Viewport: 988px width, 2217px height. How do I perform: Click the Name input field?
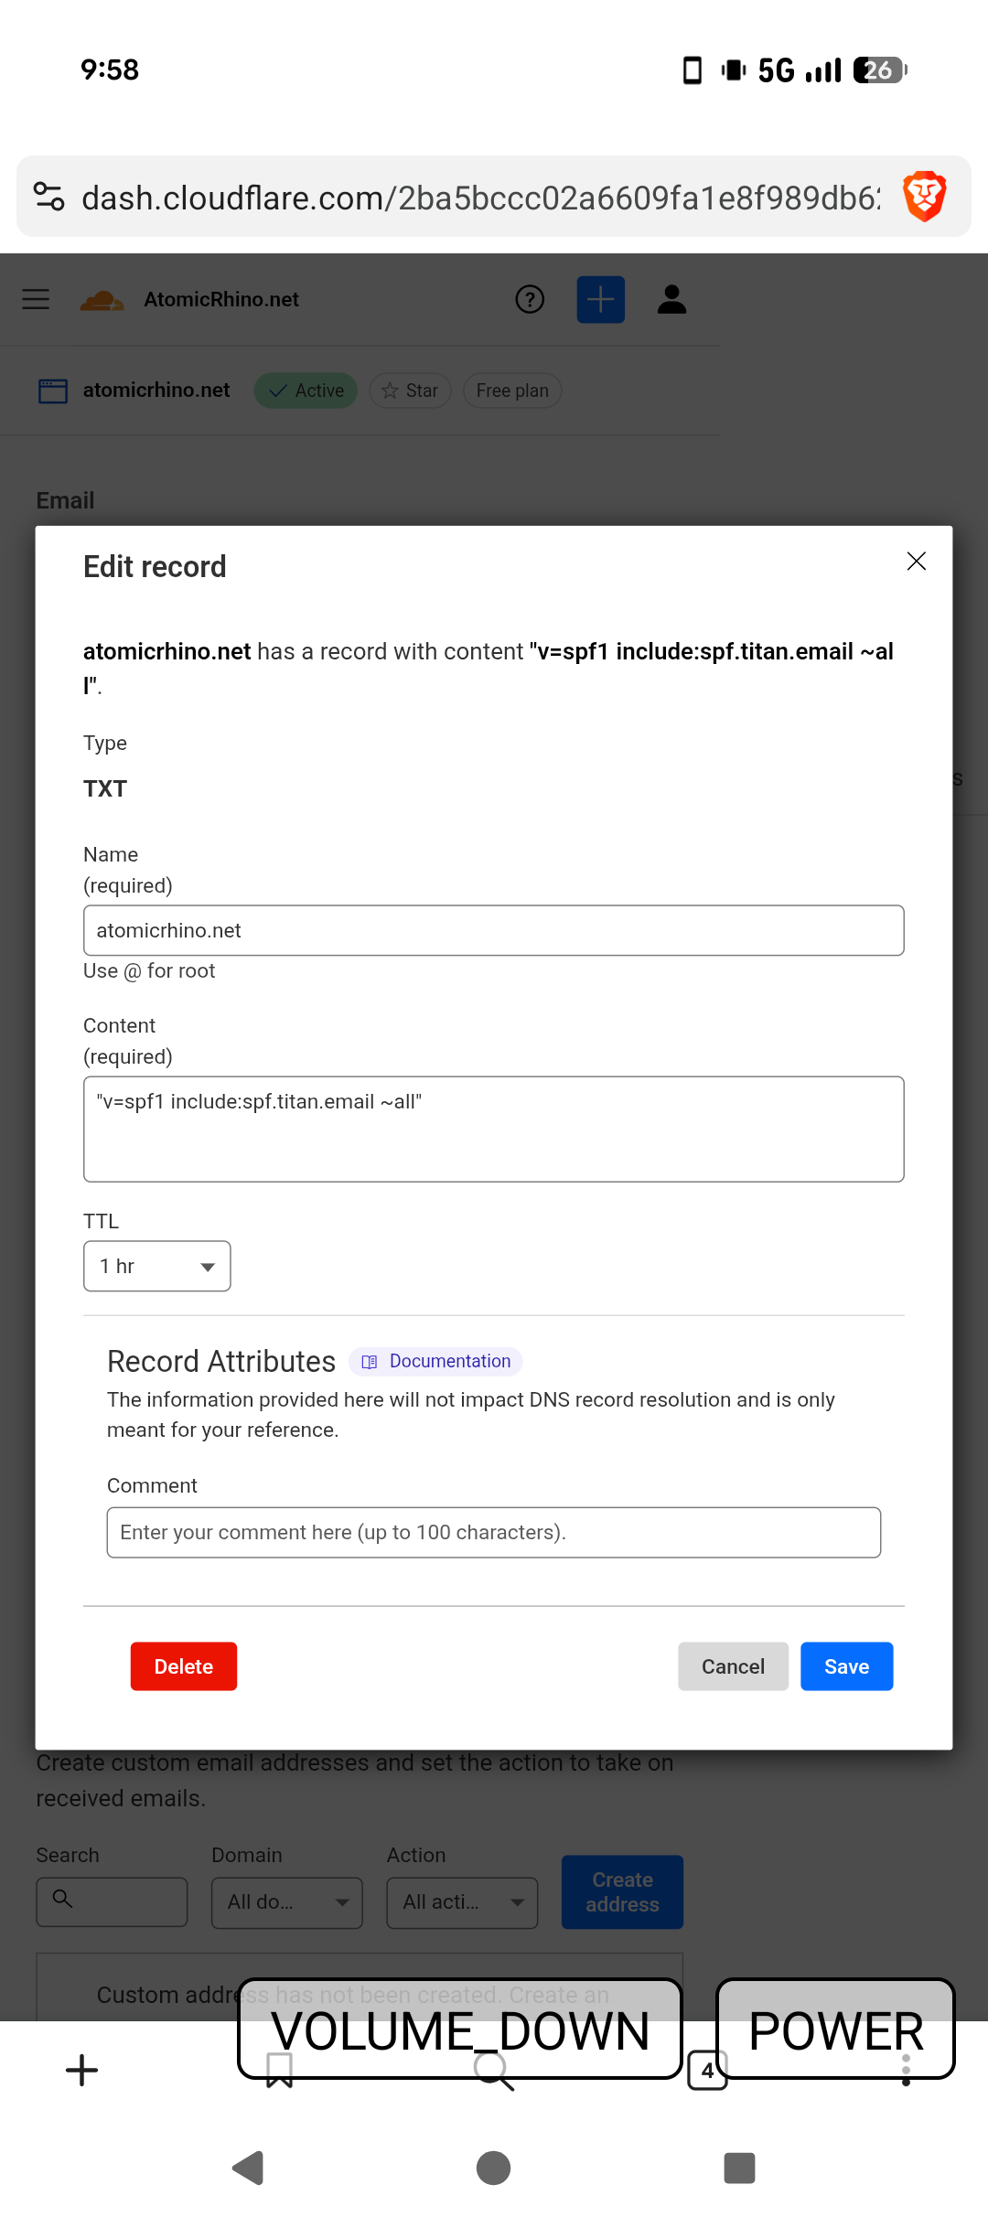click(493, 930)
